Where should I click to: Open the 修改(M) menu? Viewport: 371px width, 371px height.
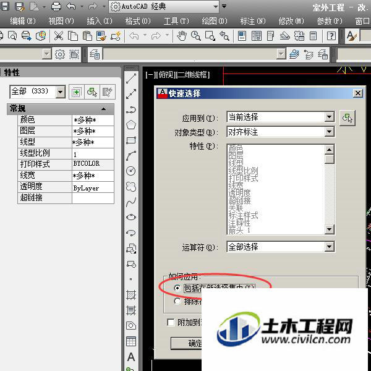coord(291,21)
